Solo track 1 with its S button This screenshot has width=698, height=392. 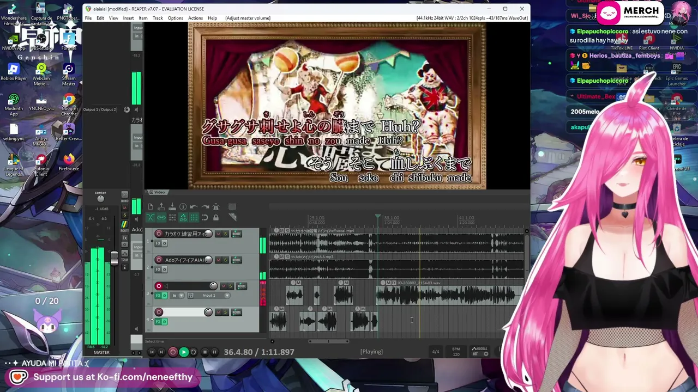(225, 234)
